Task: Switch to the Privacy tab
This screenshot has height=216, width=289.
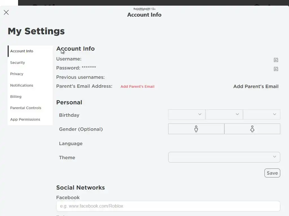Action: click(17, 74)
